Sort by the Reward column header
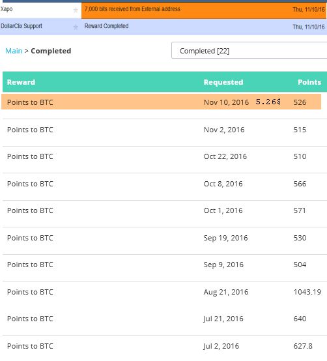The image size is (327, 361). coord(21,82)
